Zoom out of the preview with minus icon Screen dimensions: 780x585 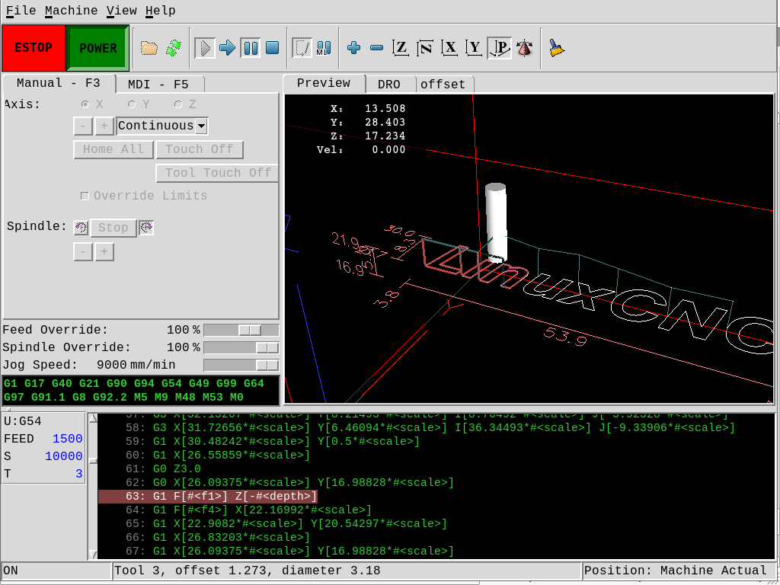pyautogui.click(x=376, y=48)
